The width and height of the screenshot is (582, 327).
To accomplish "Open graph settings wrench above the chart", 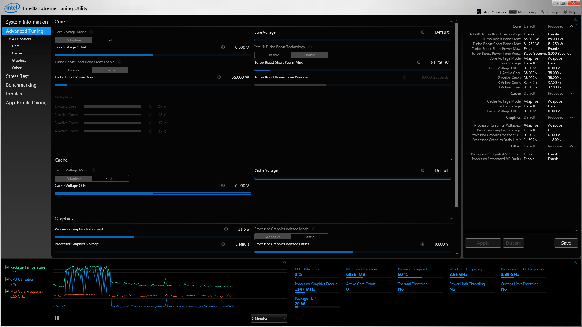I will pyautogui.click(x=285, y=263).
